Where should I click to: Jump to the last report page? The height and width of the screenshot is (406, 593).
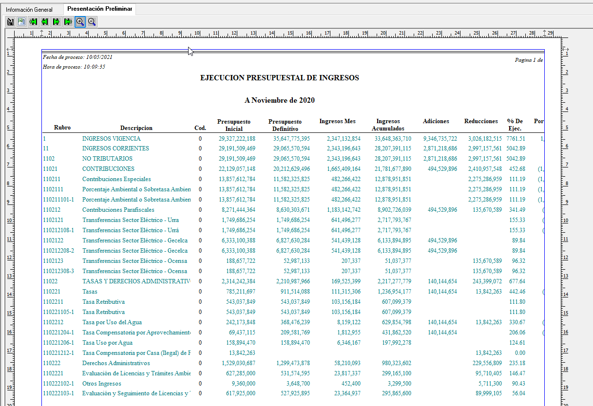click(68, 21)
